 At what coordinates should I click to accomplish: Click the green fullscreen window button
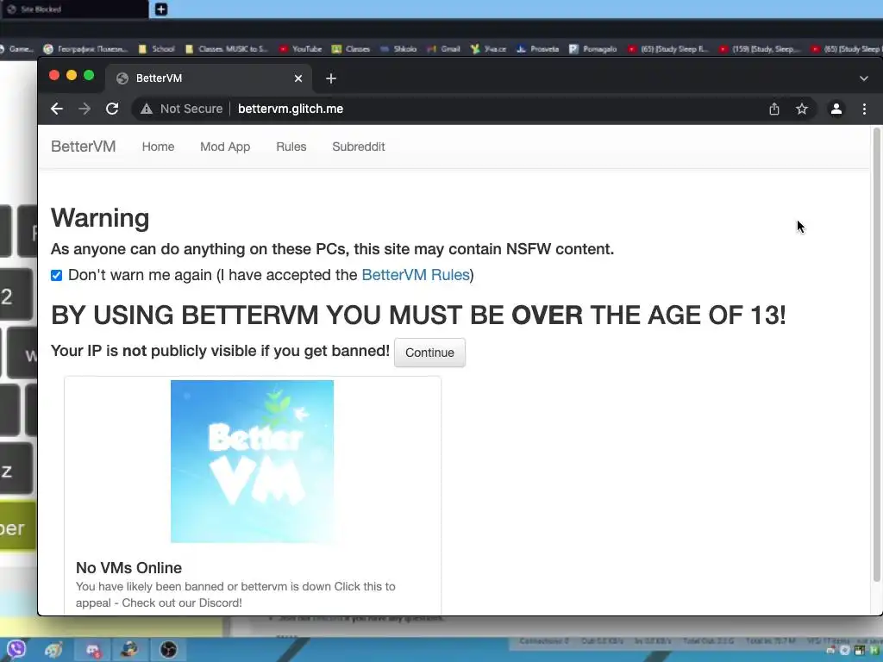(89, 76)
